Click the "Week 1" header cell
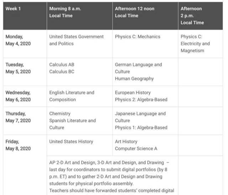Image resolution: width=228 pixels, height=195 pixels. point(13,9)
